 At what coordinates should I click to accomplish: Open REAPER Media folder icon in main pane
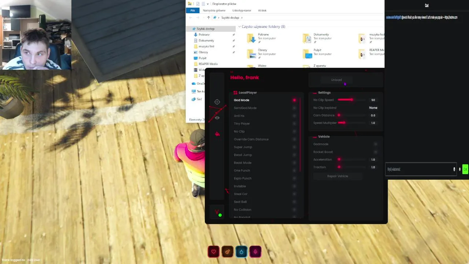[362, 54]
